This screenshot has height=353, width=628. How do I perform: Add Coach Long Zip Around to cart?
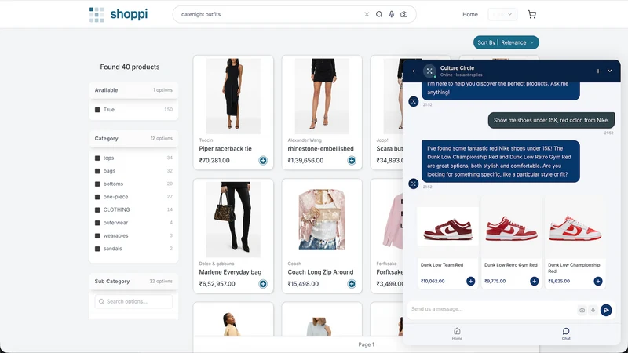click(351, 284)
